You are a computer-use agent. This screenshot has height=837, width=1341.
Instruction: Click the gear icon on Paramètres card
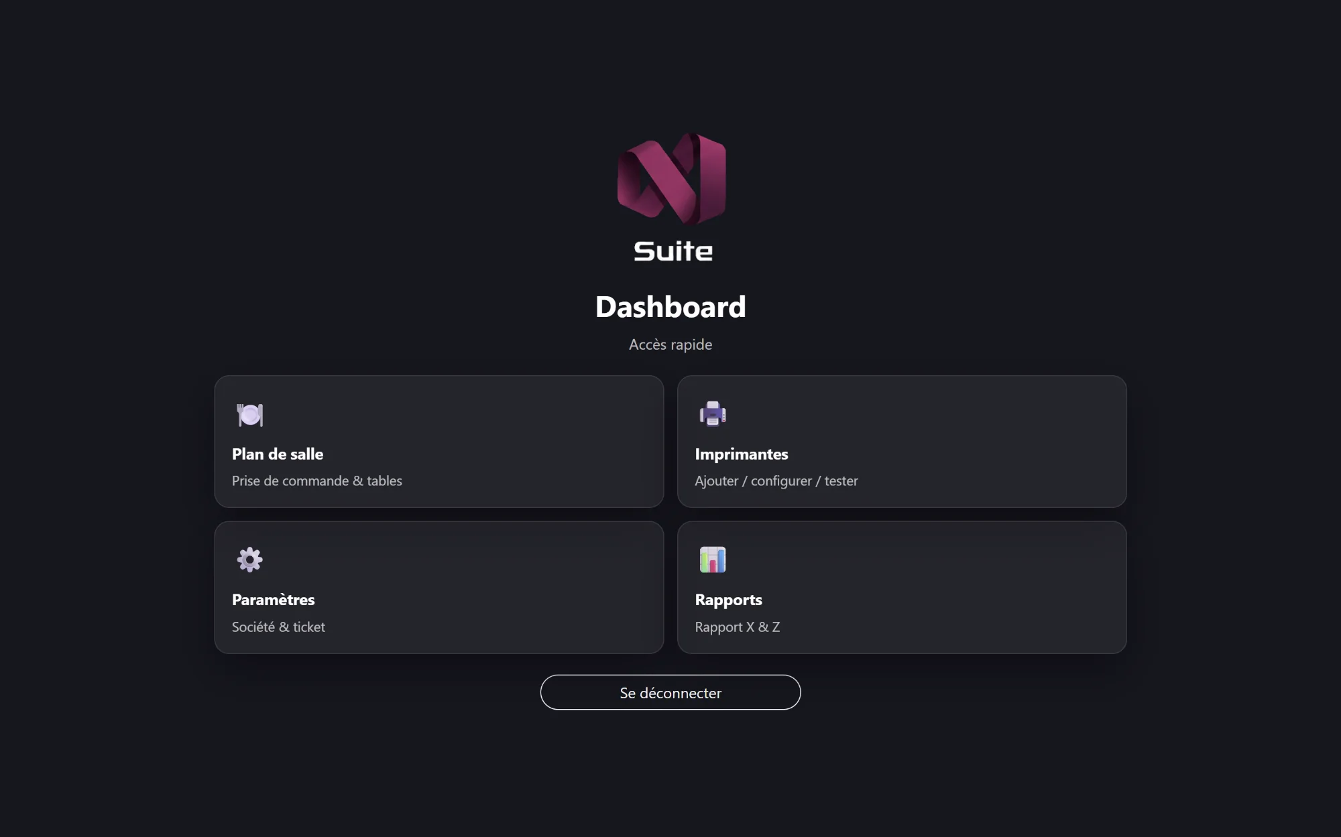(x=249, y=560)
